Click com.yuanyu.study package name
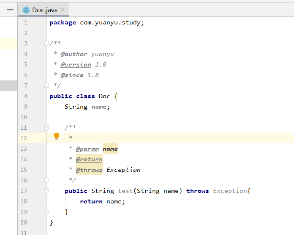 pyautogui.click(x=110, y=23)
